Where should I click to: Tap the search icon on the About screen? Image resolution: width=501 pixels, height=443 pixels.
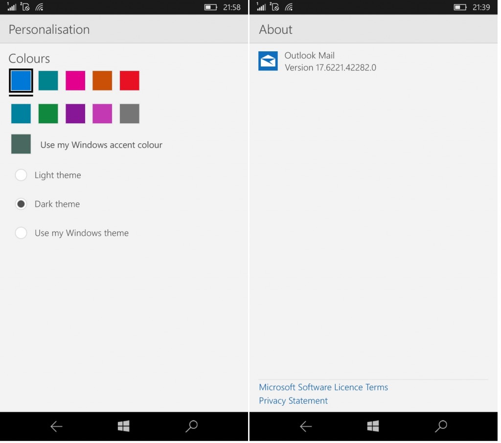coord(441,426)
